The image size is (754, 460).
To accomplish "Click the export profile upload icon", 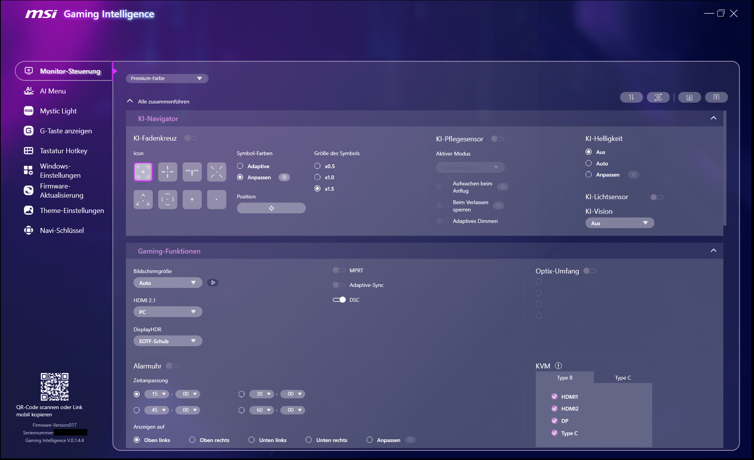I will (716, 97).
